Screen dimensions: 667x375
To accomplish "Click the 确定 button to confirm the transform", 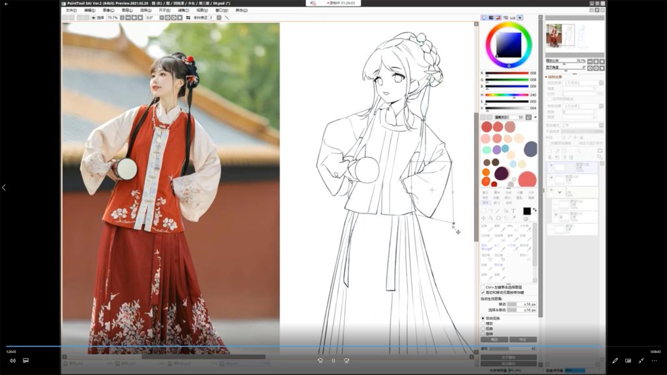I will [x=494, y=340].
